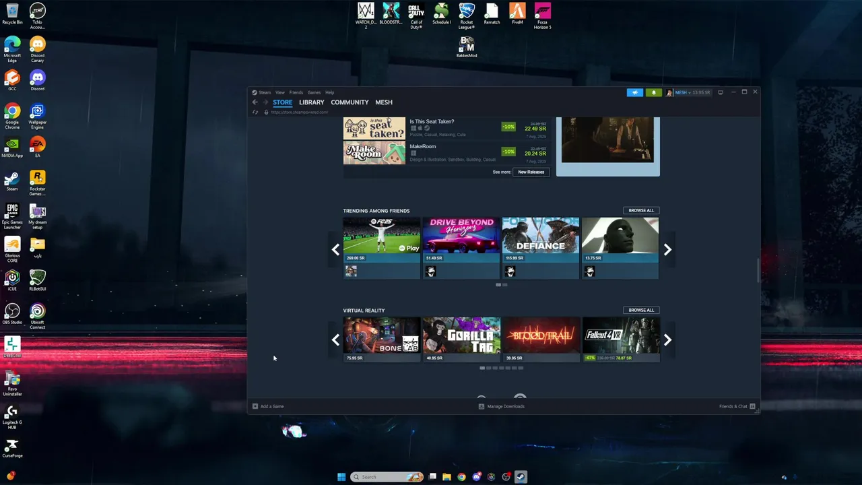Open Is This Seat Taken? listing

[446, 127]
